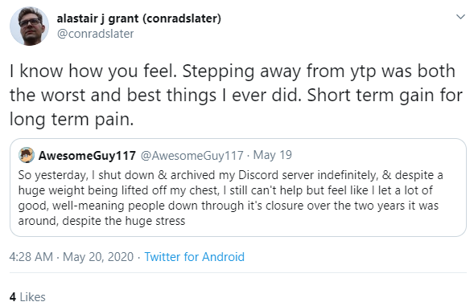Click the number 4 like count

[13, 297]
